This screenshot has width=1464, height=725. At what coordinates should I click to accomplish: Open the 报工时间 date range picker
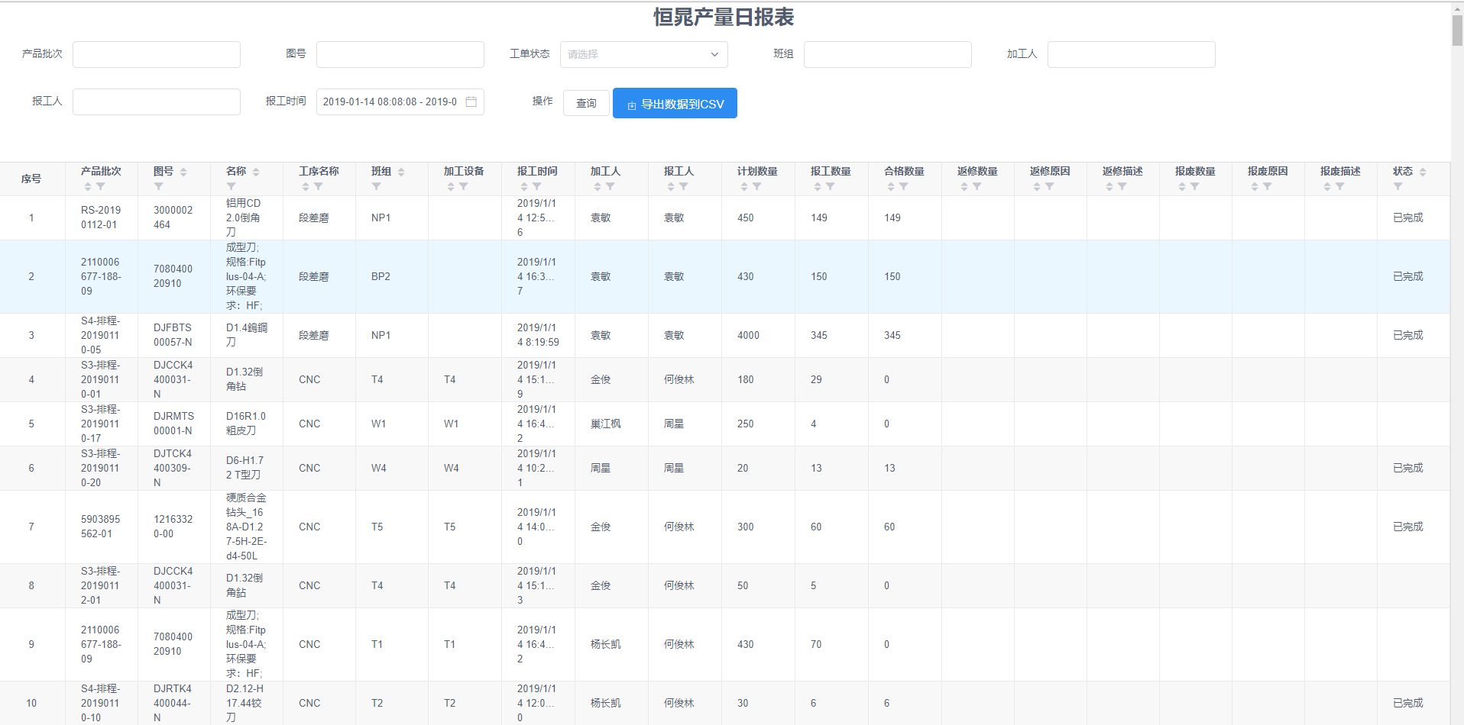coord(400,101)
